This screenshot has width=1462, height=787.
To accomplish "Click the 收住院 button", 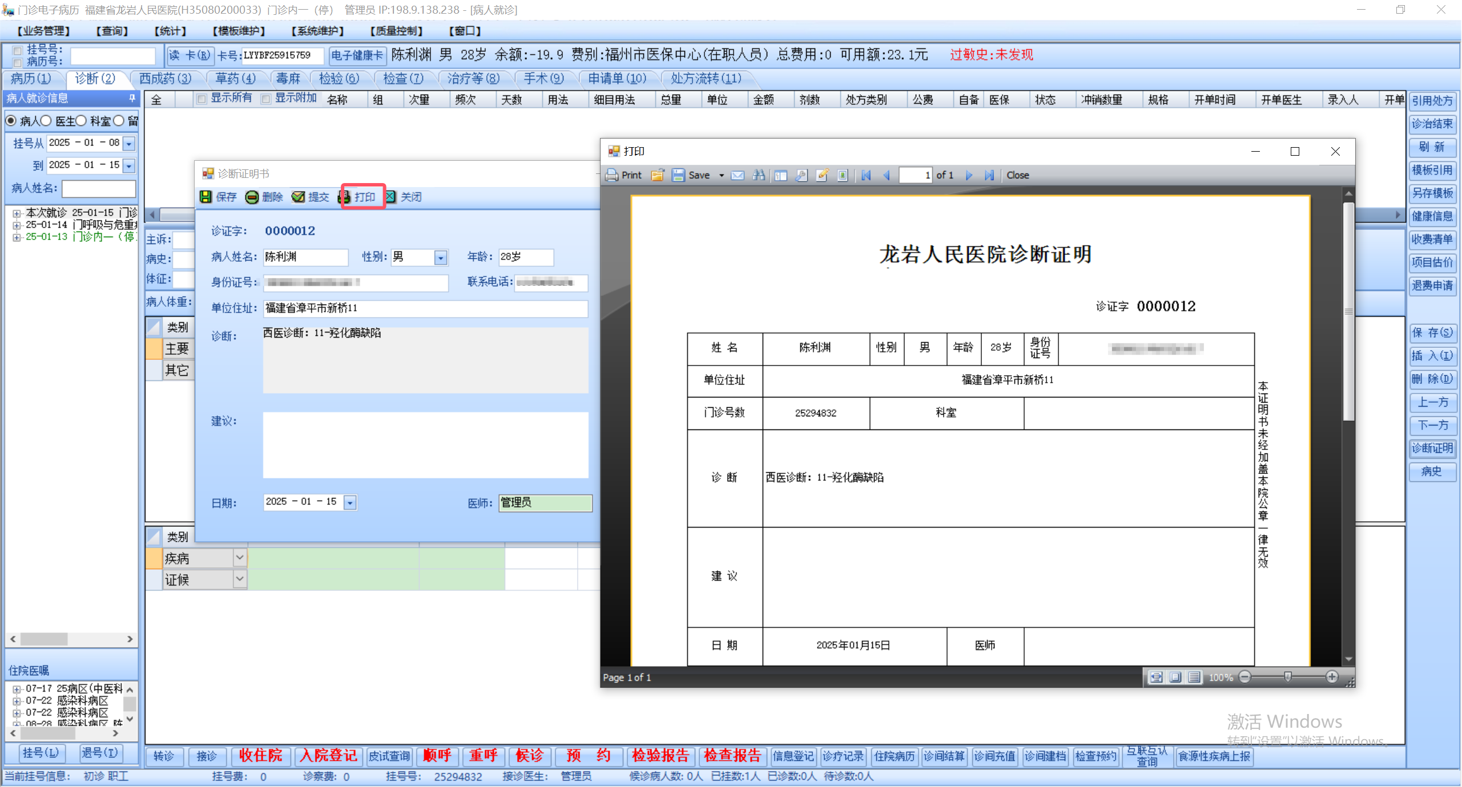I will [260, 756].
